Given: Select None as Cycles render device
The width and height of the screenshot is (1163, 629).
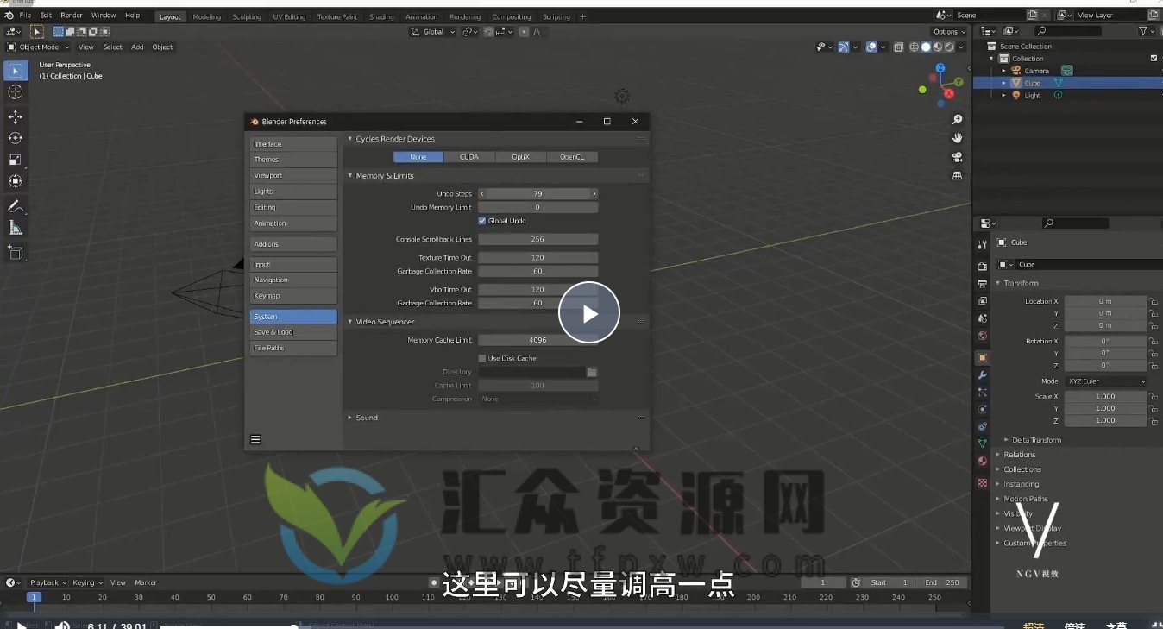Looking at the screenshot, I should [418, 157].
